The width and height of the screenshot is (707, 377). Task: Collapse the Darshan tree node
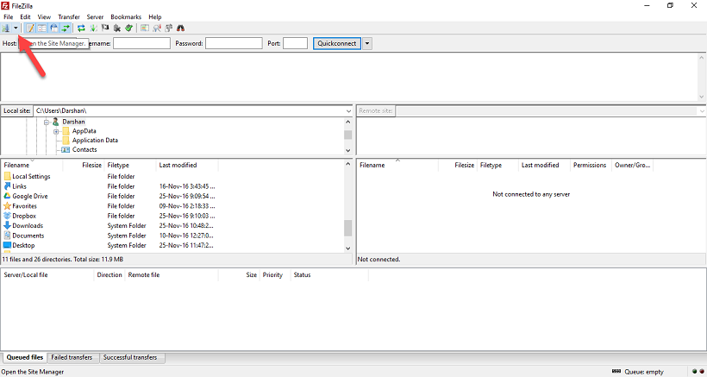point(47,123)
